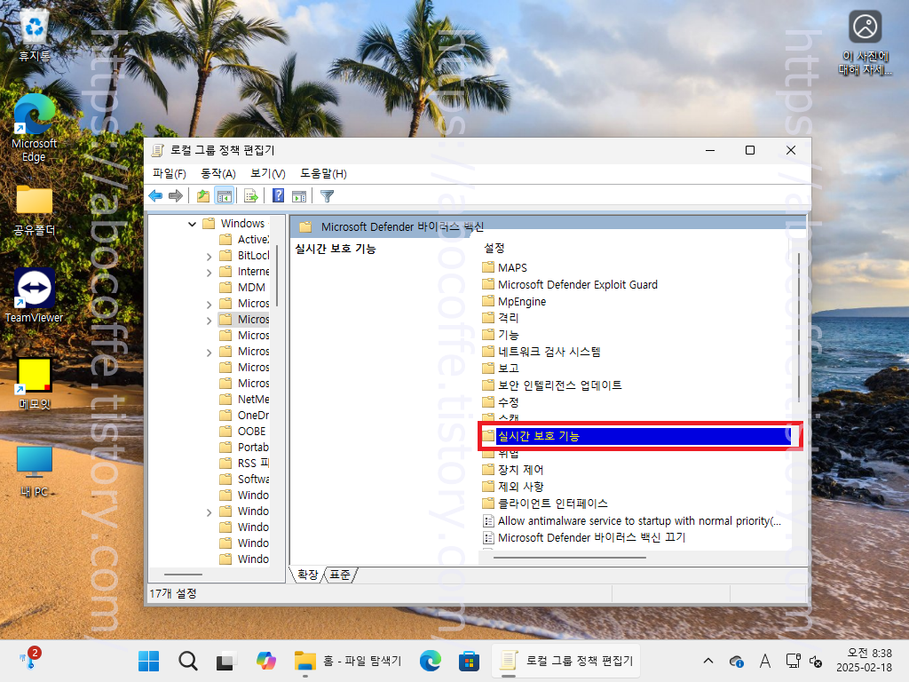The image size is (909, 682).
Task: Open the 공유폴더 desktop folder
Action: [x=35, y=210]
